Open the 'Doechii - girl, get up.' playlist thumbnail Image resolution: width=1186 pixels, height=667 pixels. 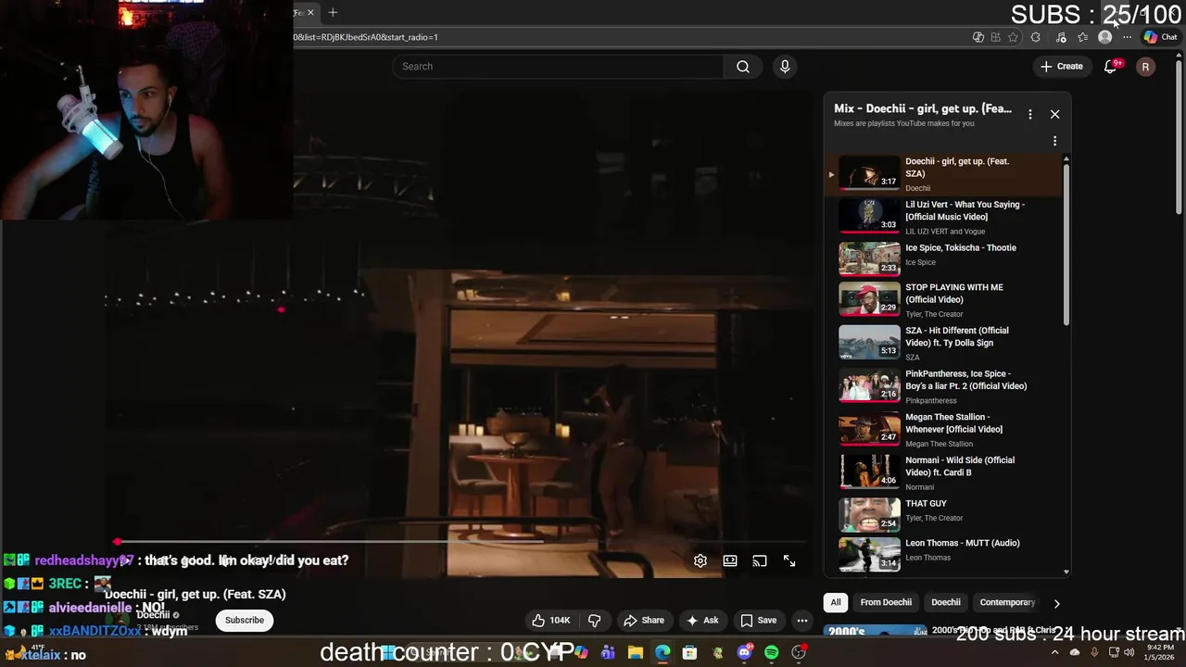869,173
